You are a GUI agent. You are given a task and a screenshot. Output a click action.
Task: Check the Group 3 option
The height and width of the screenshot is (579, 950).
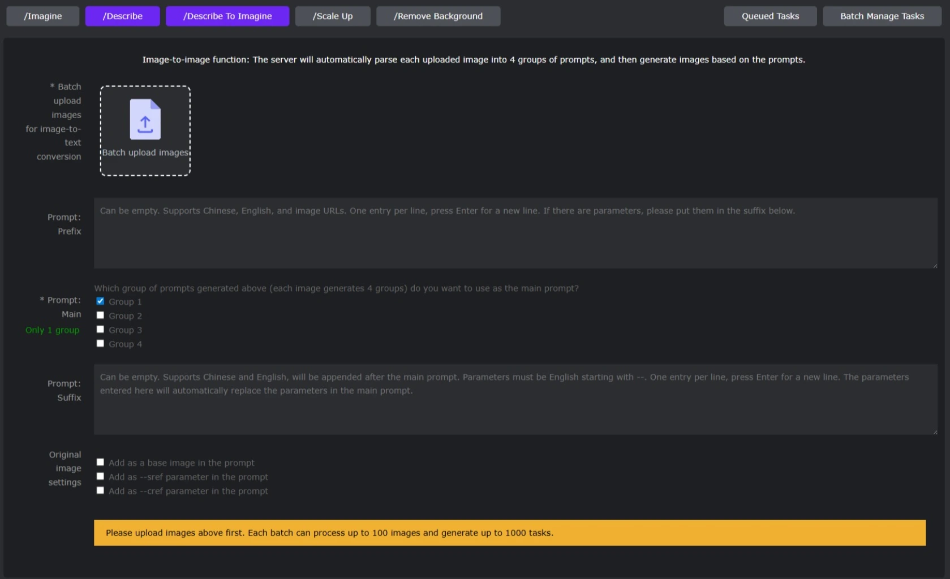(100, 330)
